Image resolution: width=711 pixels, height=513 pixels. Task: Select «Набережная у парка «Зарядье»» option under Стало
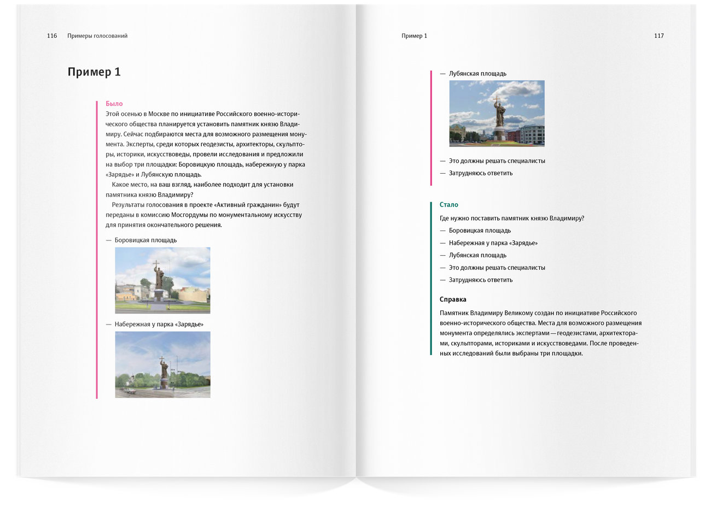tap(493, 243)
